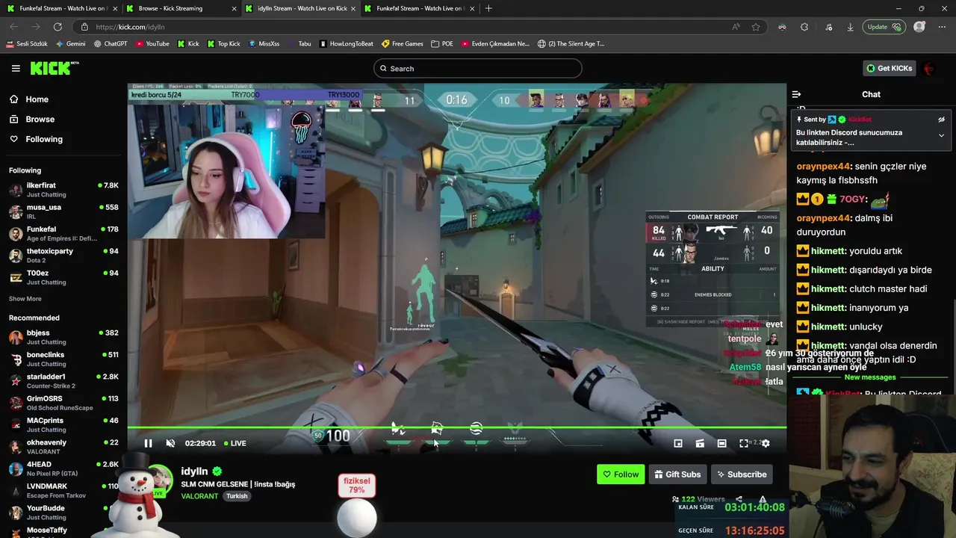Open bbjess recommended channel

[x=63, y=337]
